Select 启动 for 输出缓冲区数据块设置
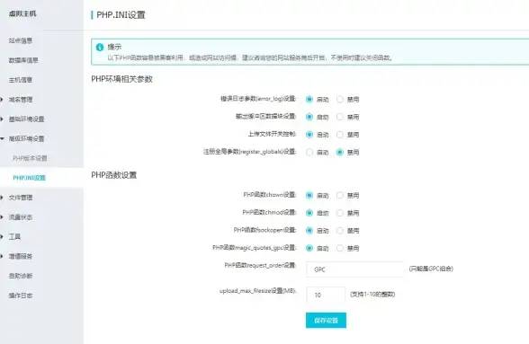Image resolution: width=529 pixels, height=344 pixels. click(x=309, y=117)
